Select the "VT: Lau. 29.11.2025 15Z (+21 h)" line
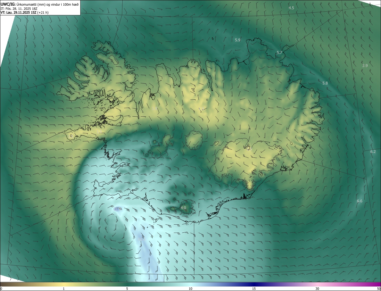 pos(24,12)
